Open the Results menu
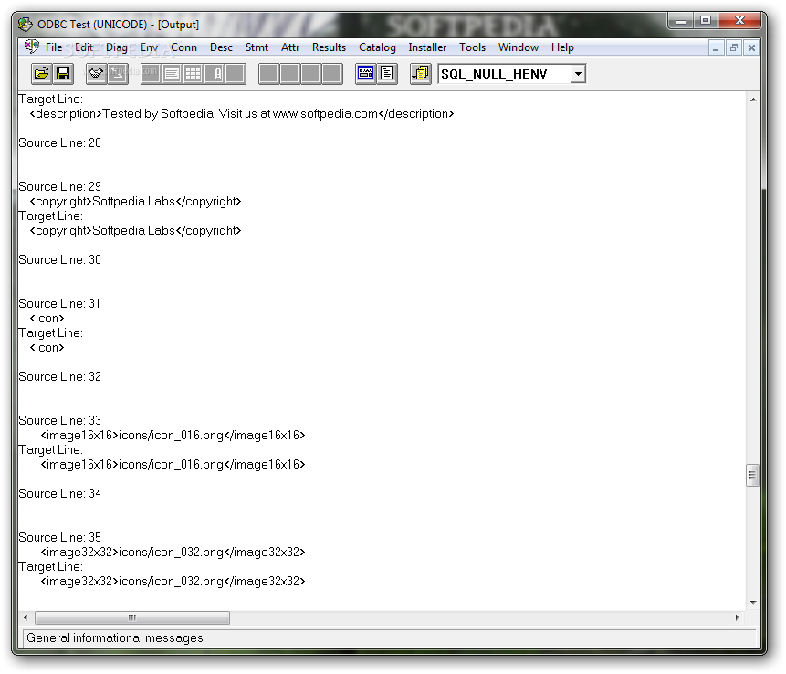 [329, 47]
